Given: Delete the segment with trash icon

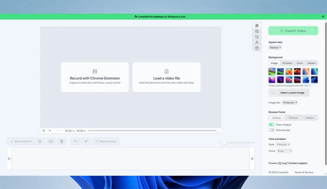Looking at the screenshot, I should (x=62, y=141).
